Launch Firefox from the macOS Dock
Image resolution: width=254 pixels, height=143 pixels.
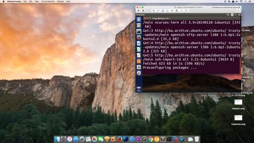pos(119,139)
